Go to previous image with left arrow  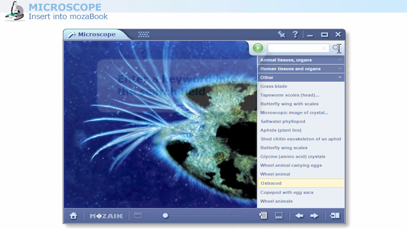click(x=299, y=216)
